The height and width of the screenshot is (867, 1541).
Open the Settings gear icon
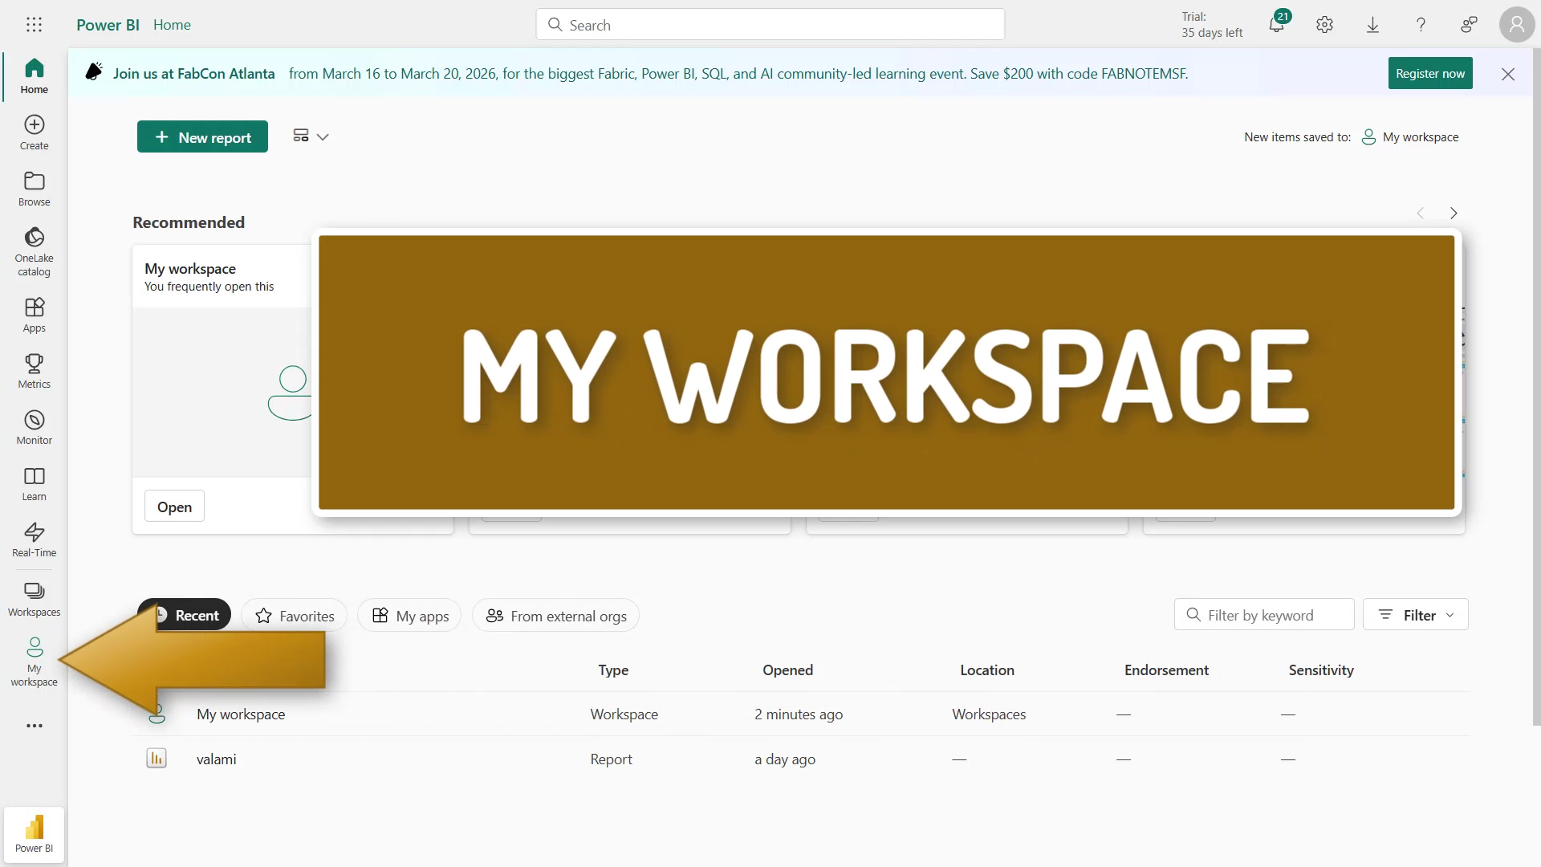pos(1324,25)
